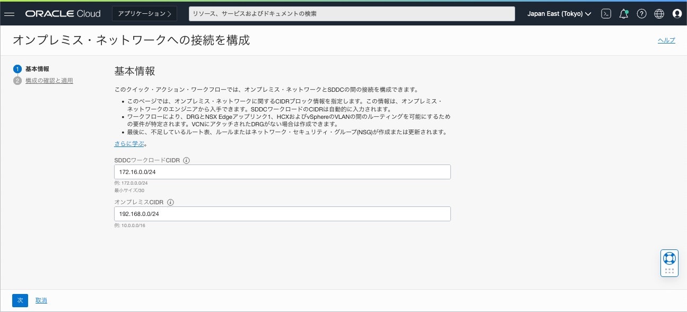Open the notifications bell
Image resolution: width=687 pixels, height=312 pixels.
tap(624, 14)
